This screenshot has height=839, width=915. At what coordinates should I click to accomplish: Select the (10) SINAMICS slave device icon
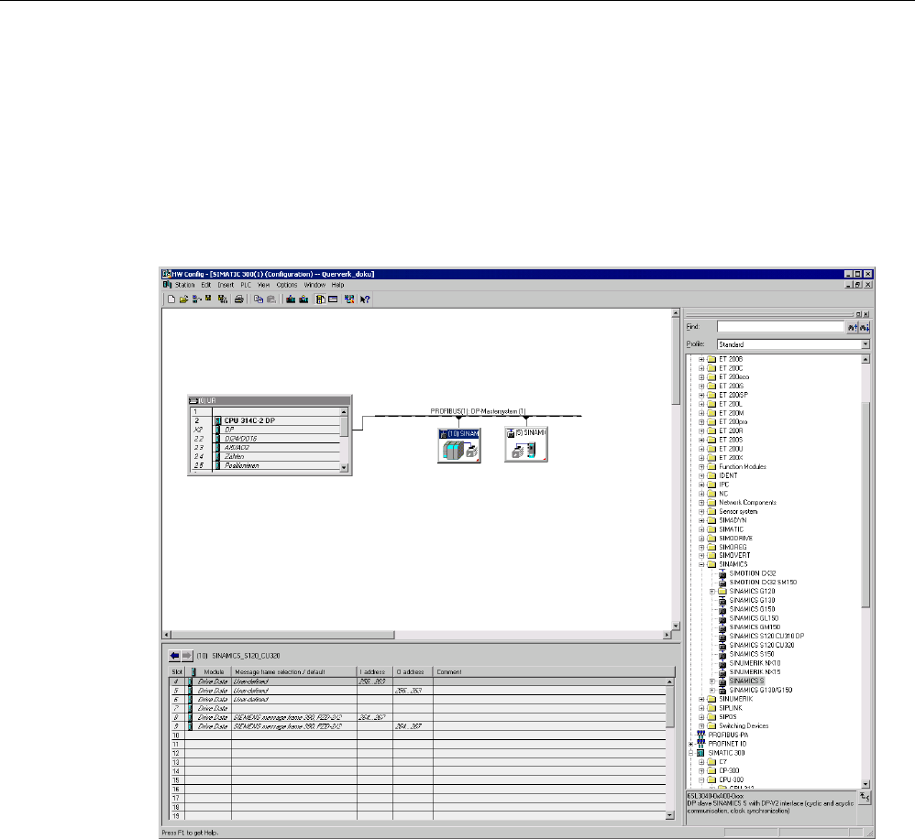click(459, 445)
